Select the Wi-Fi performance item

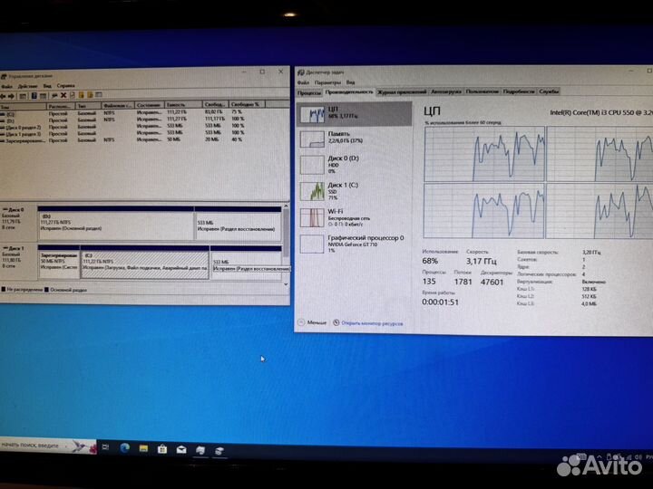click(x=355, y=217)
